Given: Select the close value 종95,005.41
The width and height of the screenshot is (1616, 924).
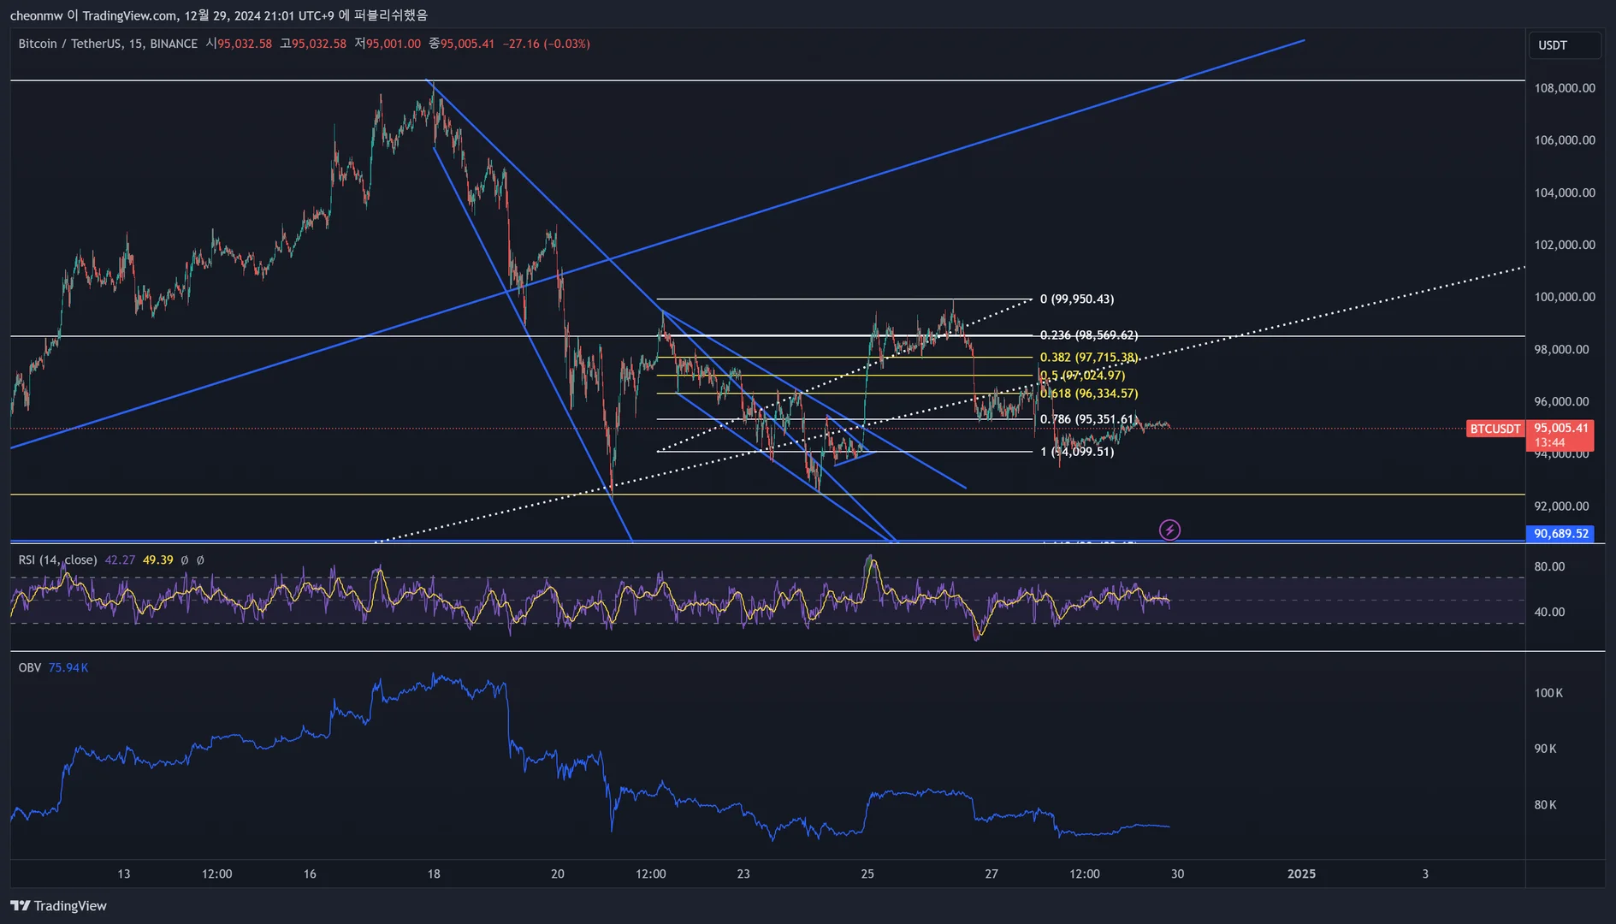Looking at the screenshot, I should point(461,44).
